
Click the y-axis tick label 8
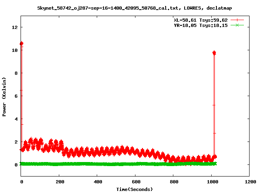(16, 73)
